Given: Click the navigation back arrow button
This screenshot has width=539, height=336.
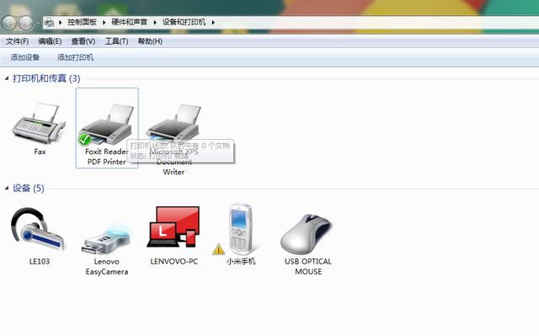Looking at the screenshot, I should pyautogui.click(x=9, y=23).
